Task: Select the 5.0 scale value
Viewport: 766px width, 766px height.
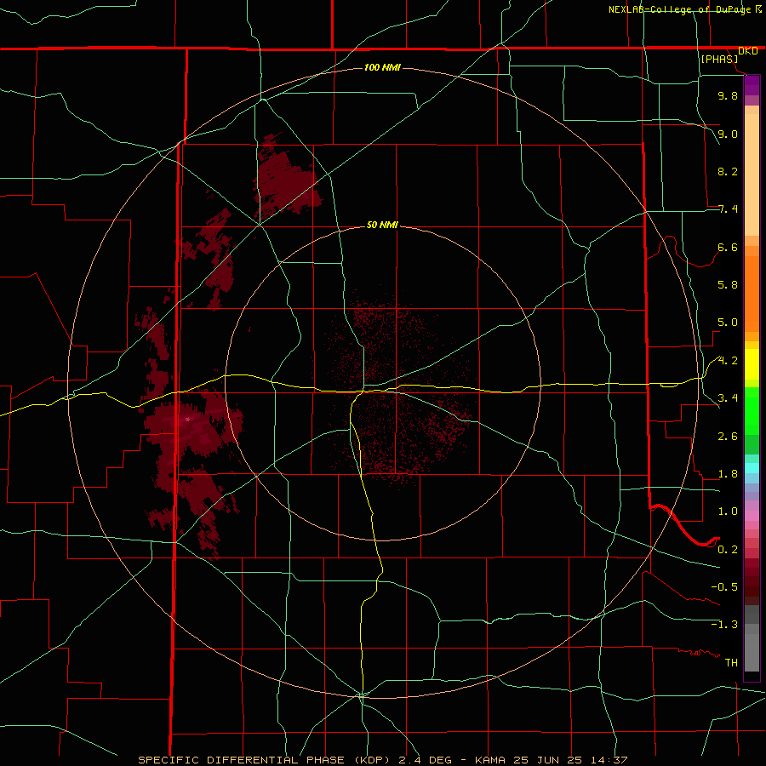Action: click(728, 323)
